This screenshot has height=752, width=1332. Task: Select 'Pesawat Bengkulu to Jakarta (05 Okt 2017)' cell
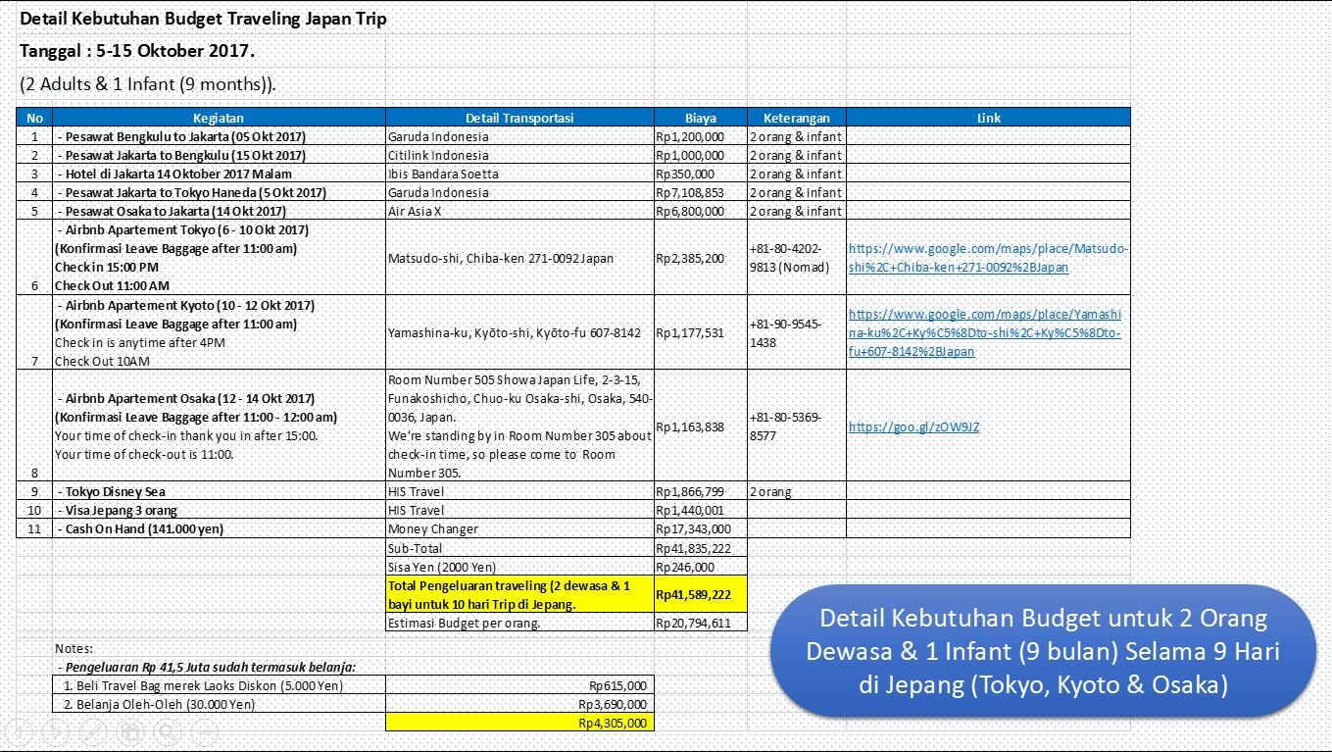220,136
